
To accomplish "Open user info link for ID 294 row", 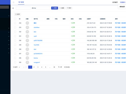I will tap(118, 23).
